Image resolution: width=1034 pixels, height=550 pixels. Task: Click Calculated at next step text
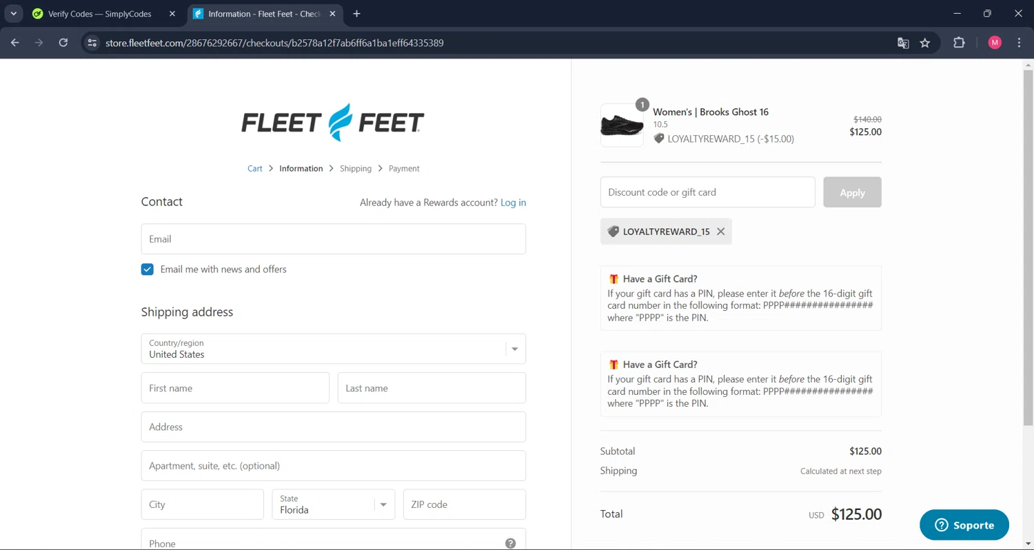tap(841, 471)
